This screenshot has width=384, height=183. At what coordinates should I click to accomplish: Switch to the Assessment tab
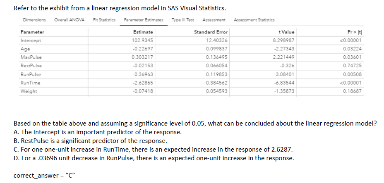pyautogui.click(x=214, y=20)
